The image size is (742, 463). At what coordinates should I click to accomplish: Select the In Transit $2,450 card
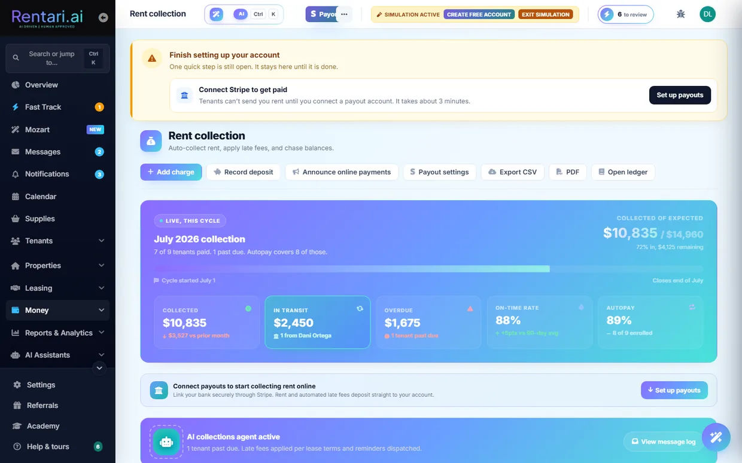tap(318, 322)
